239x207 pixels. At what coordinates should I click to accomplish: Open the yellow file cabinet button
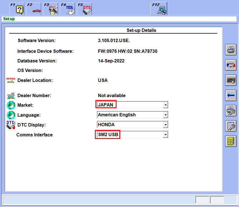click(231, 141)
